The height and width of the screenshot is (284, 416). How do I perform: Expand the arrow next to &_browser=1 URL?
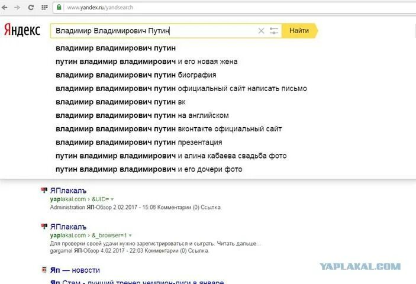(x=130, y=235)
